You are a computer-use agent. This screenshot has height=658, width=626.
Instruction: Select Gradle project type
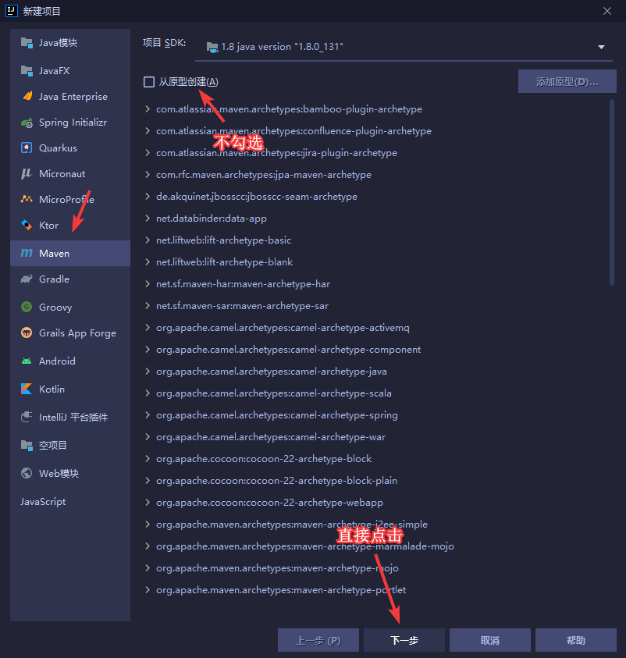click(x=70, y=279)
